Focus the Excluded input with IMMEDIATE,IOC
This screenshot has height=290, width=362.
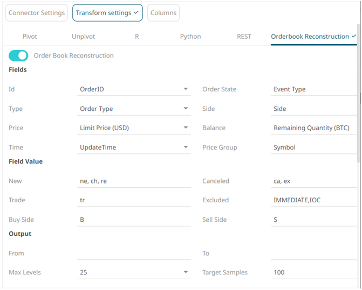click(x=314, y=200)
